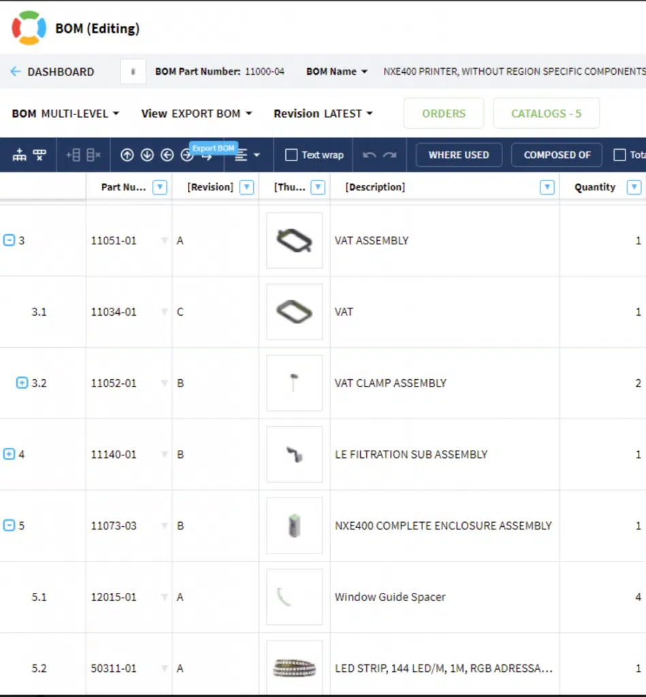Screen dimensions: 646x697
Task: Move the selected item down with the down arrow
Action: click(147, 155)
